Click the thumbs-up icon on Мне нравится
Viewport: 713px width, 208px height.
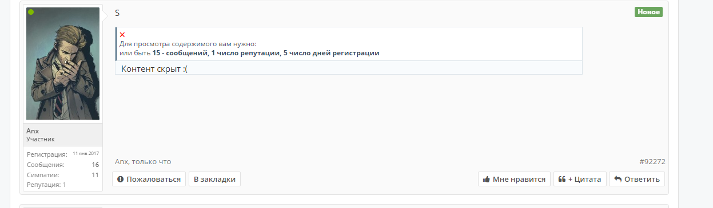tap(487, 179)
